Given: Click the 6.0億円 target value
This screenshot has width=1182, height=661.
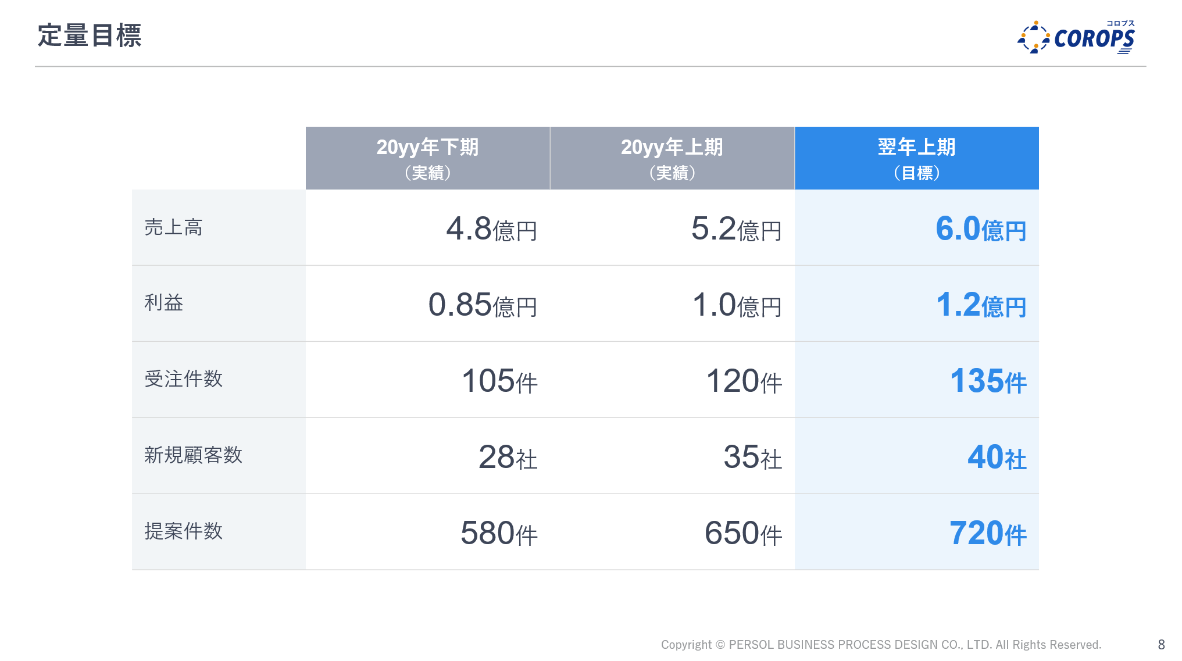Looking at the screenshot, I should click(980, 228).
